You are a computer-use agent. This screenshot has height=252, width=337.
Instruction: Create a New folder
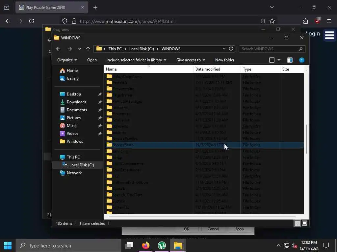click(225, 60)
